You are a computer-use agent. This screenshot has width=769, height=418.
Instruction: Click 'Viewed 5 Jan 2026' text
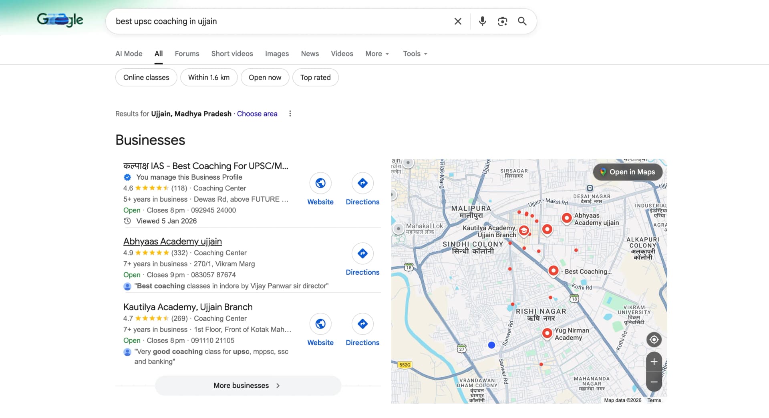coord(167,221)
